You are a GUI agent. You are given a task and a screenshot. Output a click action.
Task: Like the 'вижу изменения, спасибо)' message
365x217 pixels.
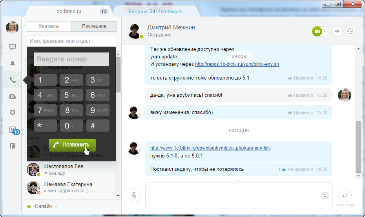[300, 112]
